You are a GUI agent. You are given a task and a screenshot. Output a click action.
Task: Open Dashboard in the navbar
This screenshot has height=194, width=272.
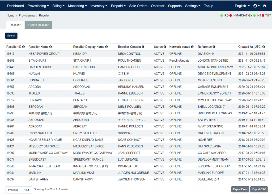click(x=15, y=6)
